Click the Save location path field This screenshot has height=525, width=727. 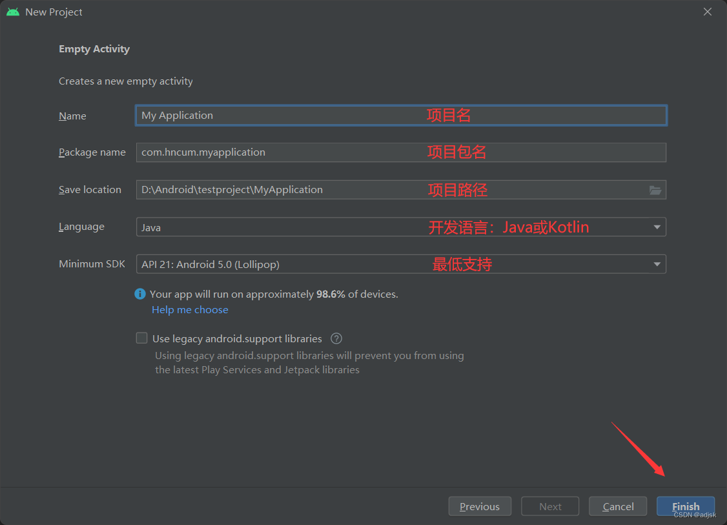[x=401, y=190]
